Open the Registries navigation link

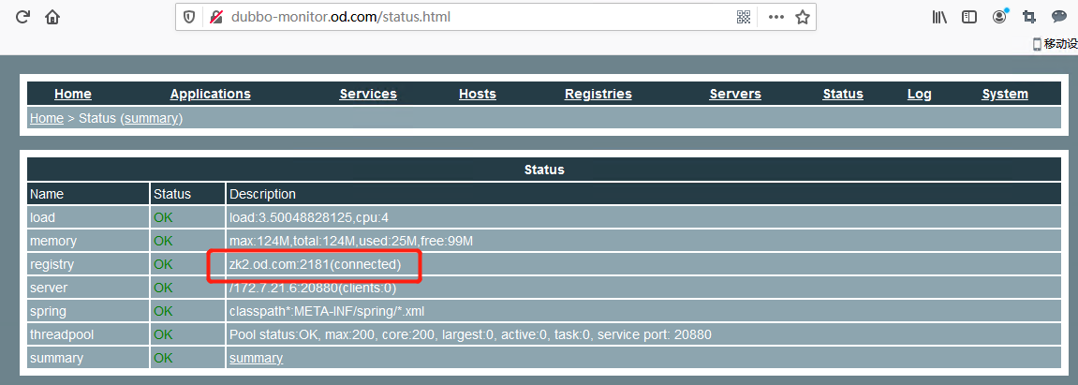[x=598, y=94]
